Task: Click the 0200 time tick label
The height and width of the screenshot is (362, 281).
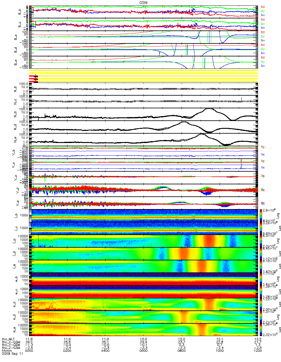Action: click(x=67, y=351)
